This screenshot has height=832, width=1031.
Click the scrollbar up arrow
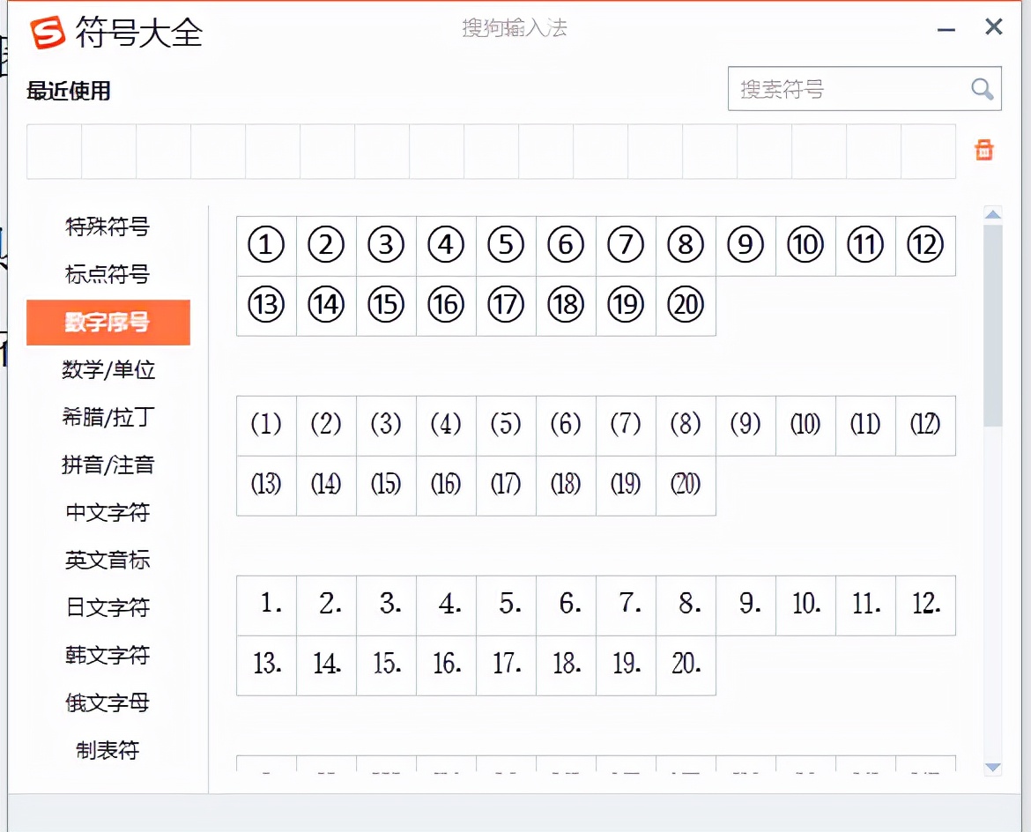click(993, 213)
